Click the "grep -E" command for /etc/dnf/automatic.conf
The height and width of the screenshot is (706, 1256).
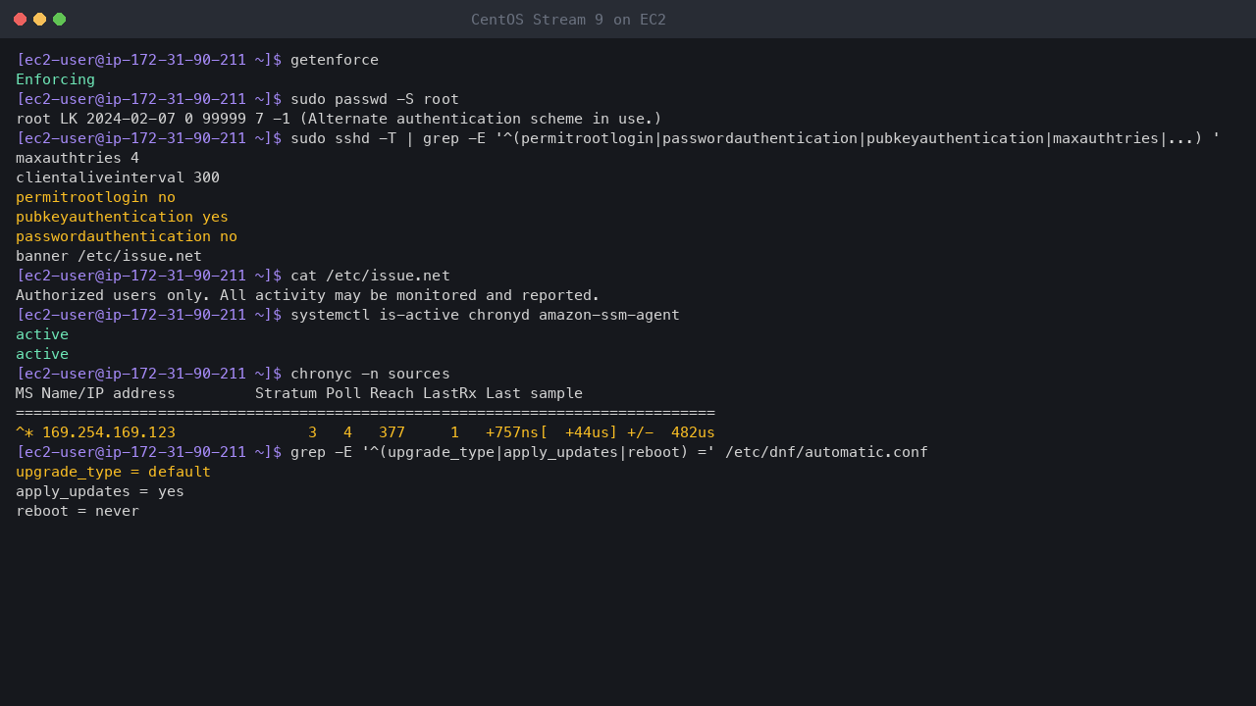609,452
